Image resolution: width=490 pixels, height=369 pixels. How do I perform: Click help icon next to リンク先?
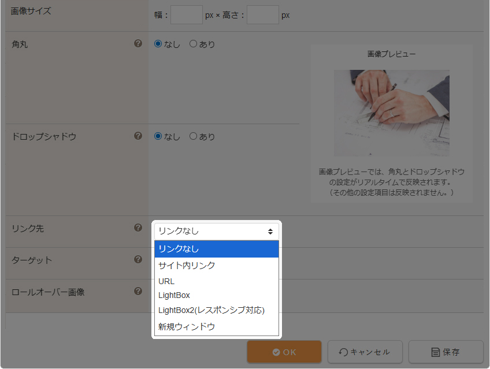[138, 228]
